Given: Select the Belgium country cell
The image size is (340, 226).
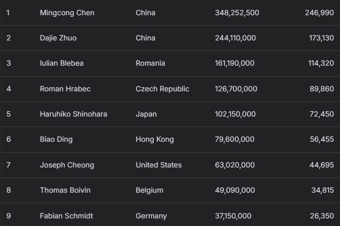Looking at the screenshot, I should [x=150, y=190].
